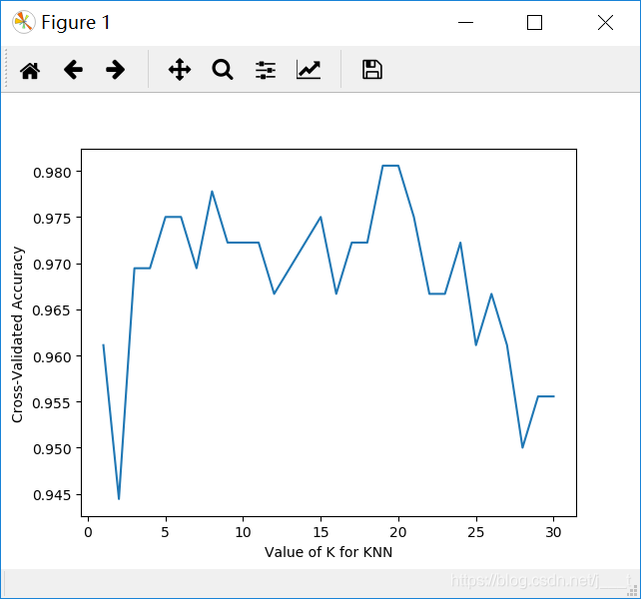
Task: Click the window resize grip in status bar corner
Action: [x=632, y=591]
